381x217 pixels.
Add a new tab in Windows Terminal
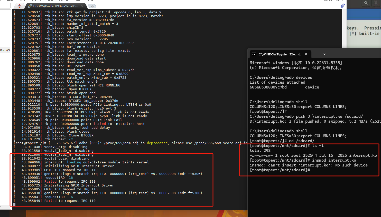coord(317,54)
